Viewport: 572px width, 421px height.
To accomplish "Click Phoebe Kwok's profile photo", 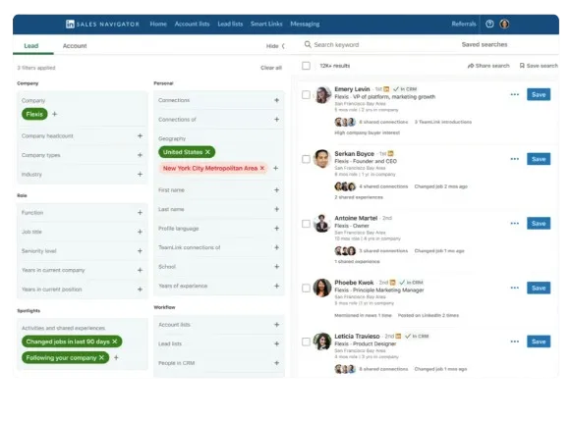I will (322, 288).
